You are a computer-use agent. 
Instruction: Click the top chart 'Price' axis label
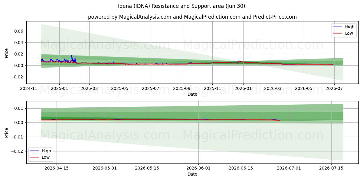tap(7, 52)
